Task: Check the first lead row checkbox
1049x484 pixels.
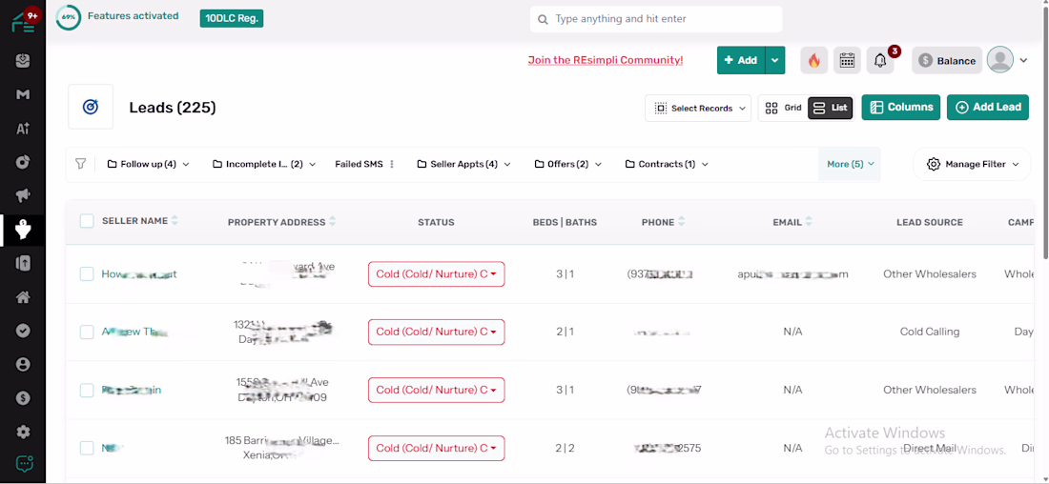Action: [87, 274]
